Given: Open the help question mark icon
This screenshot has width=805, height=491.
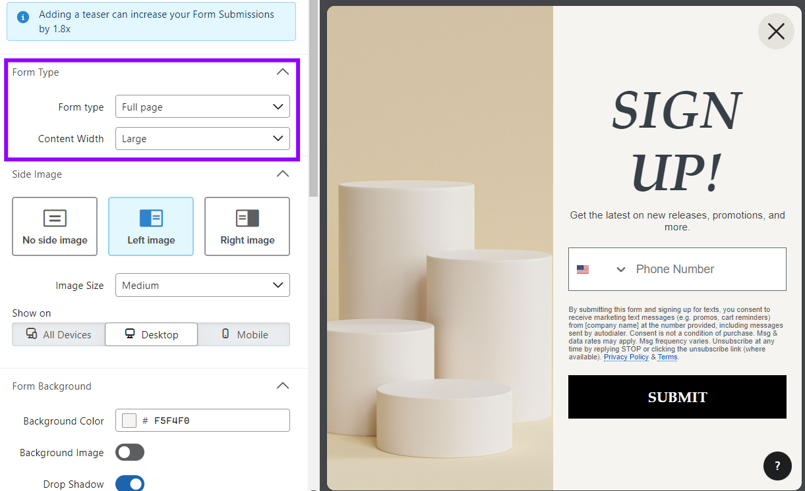Looking at the screenshot, I should [777, 466].
